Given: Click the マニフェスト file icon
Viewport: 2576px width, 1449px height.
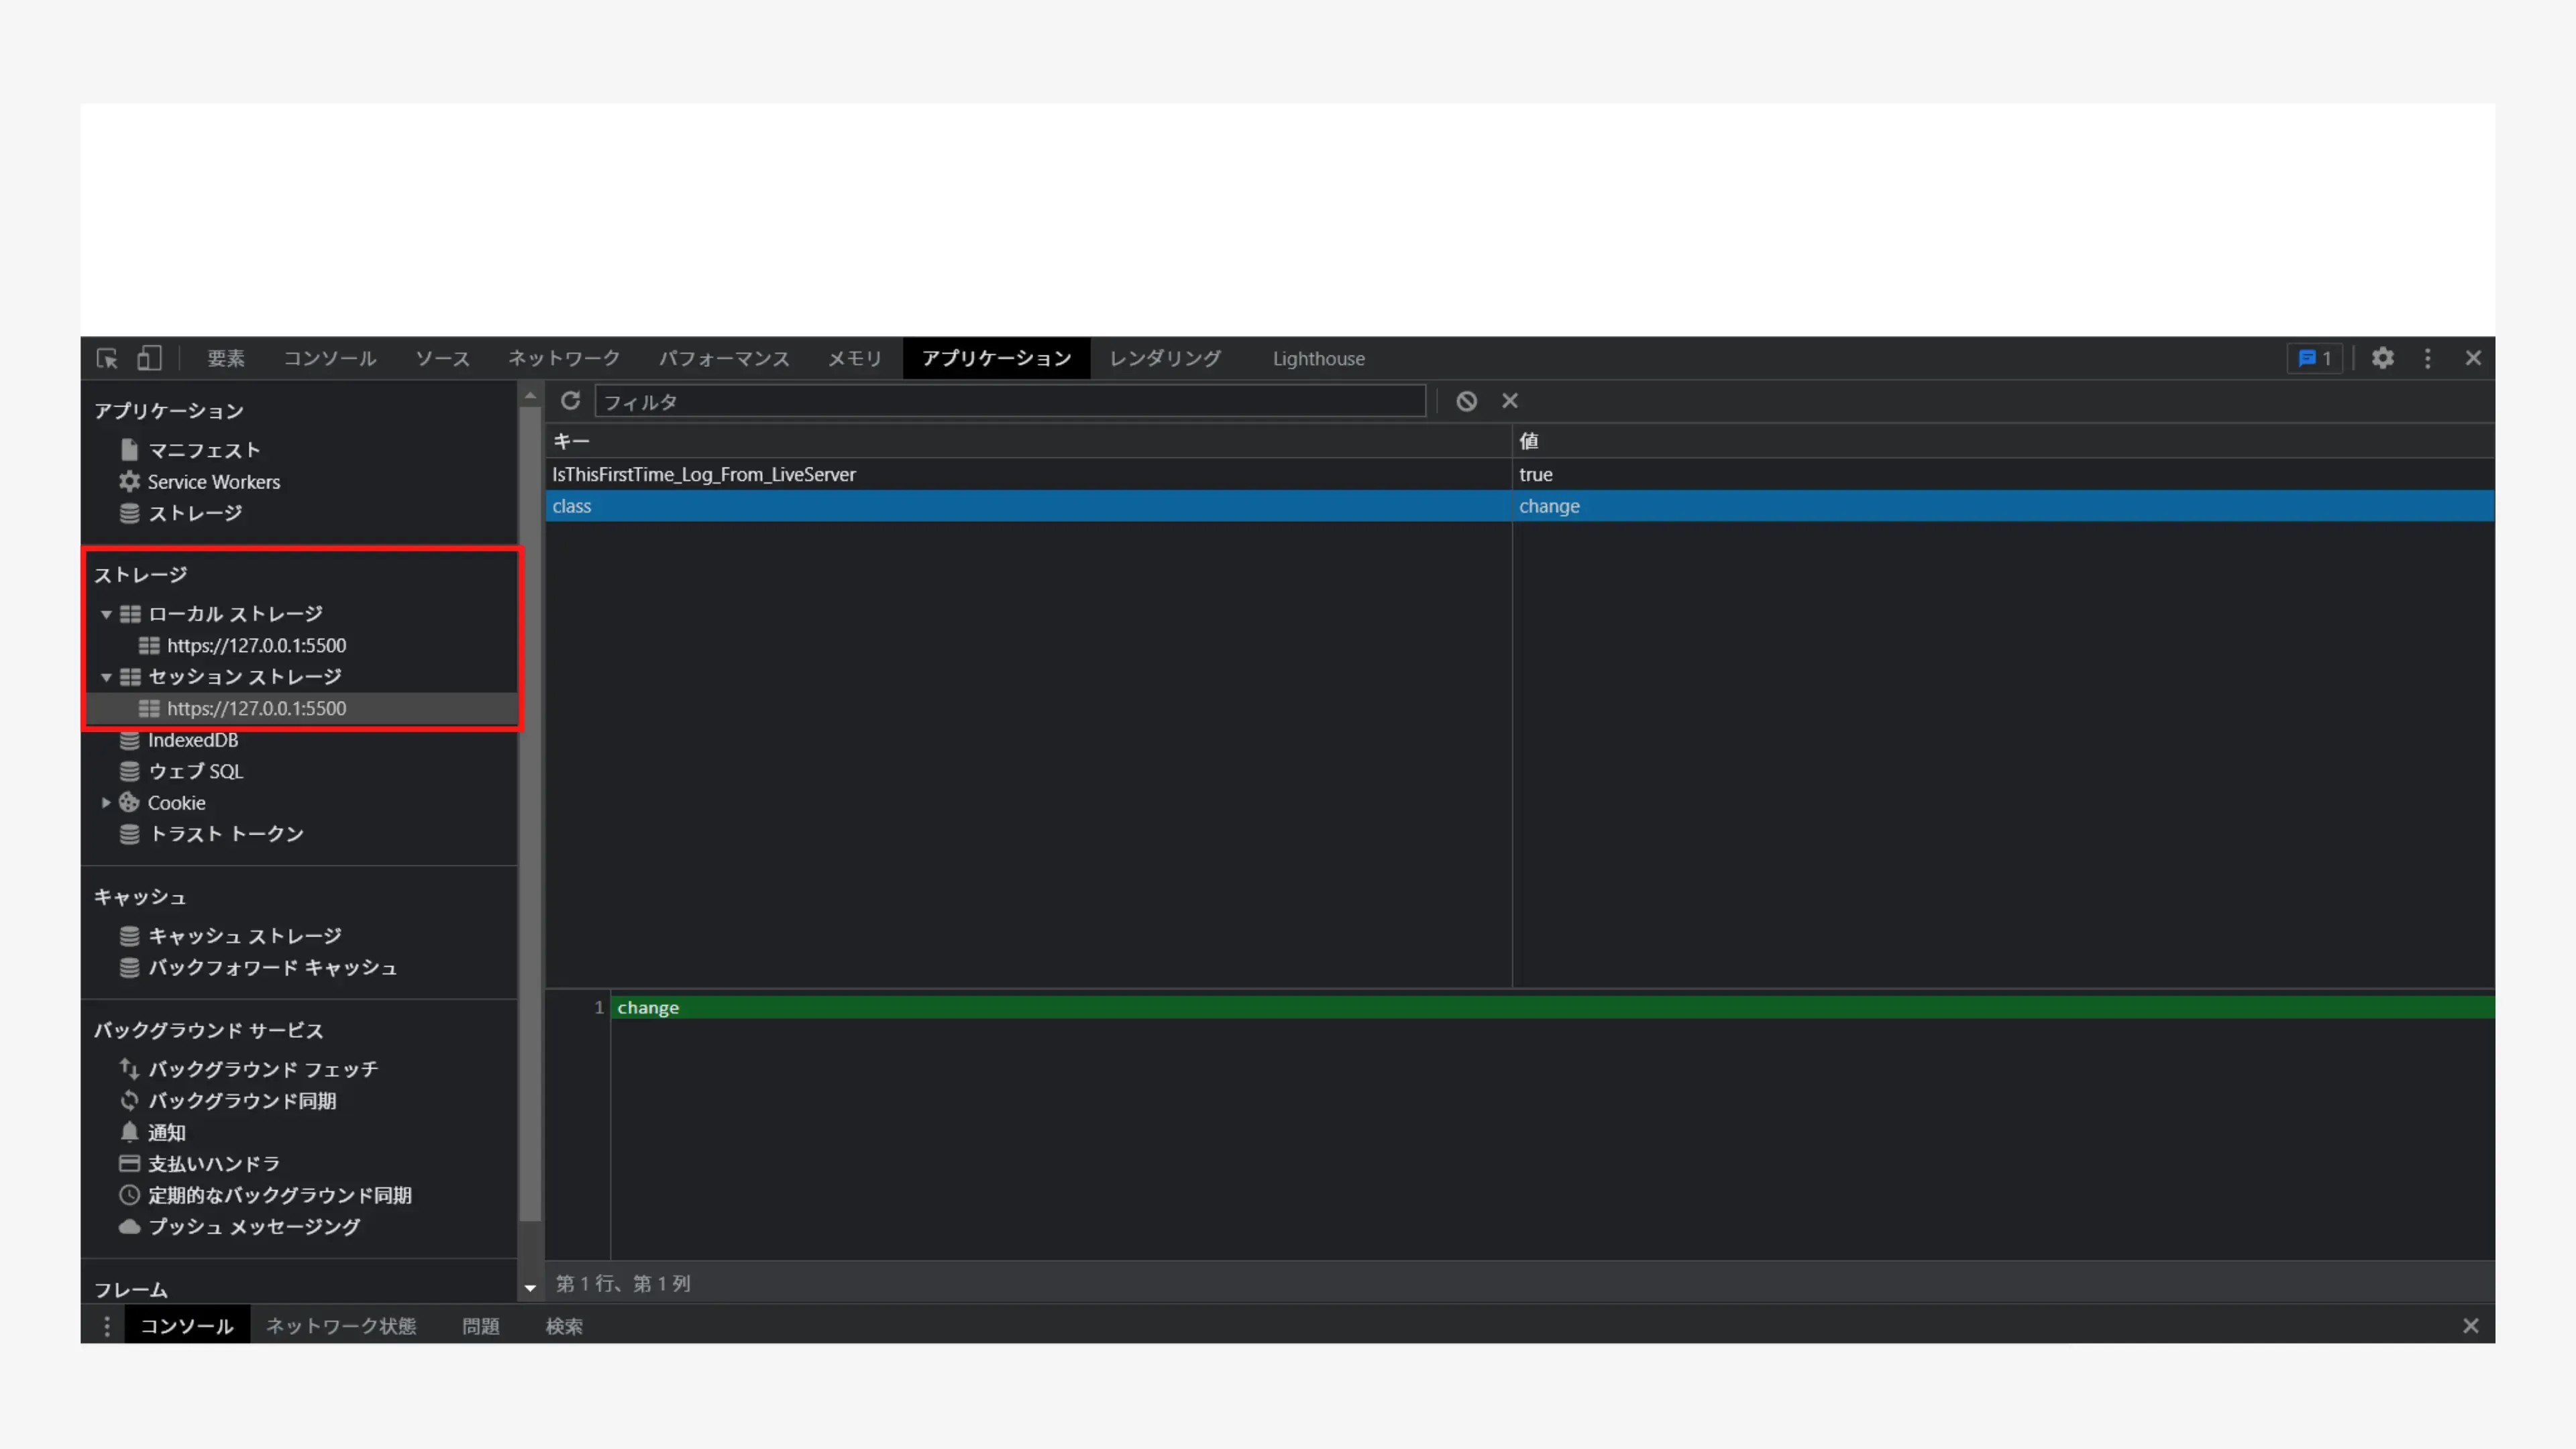Looking at the screenshot, I should pyautogui.click(x=129, y=450).
